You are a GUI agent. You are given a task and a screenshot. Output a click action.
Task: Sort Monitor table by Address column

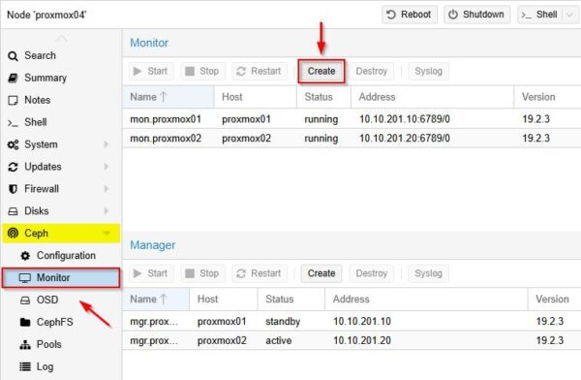[x=433, y=97]
